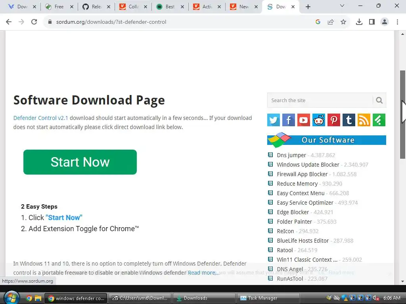Open the Folder Painter link
The image size is (406, 304).
pyautogui.click(x=295, y=222)
